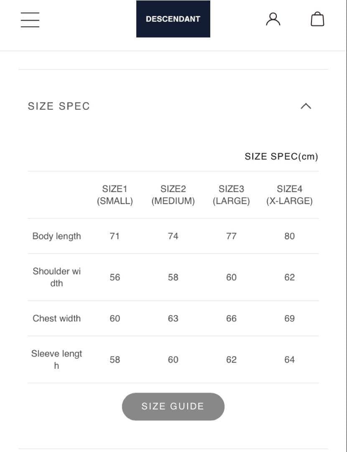Image resolution: width=347 pixels, height=452 pixels.
Task: Click the X-LARGE body length value 80
Action: tap(289, 236)
